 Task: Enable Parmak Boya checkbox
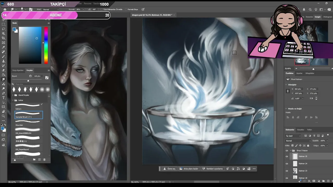126,9
